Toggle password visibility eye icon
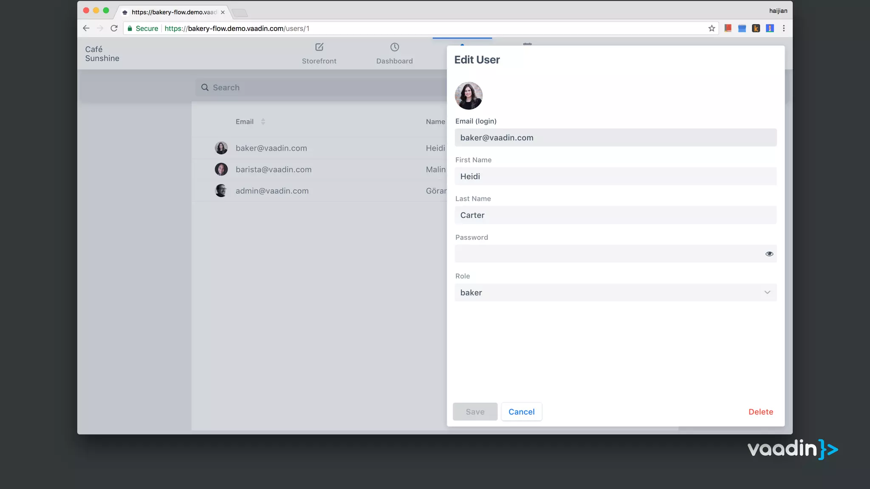 tap(769, 254)
